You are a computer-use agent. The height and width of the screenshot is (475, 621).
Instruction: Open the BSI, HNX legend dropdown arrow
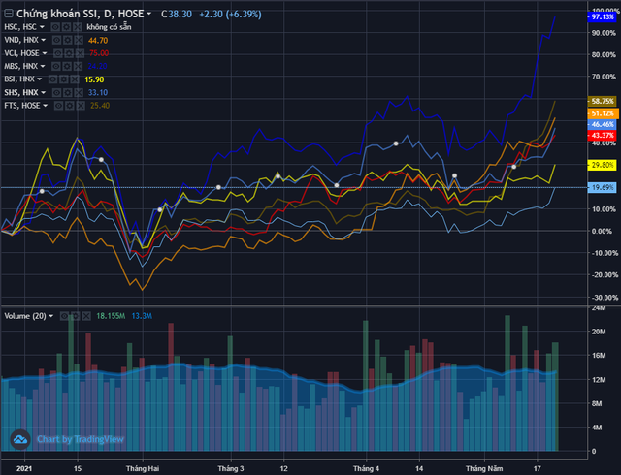(39, 79)
